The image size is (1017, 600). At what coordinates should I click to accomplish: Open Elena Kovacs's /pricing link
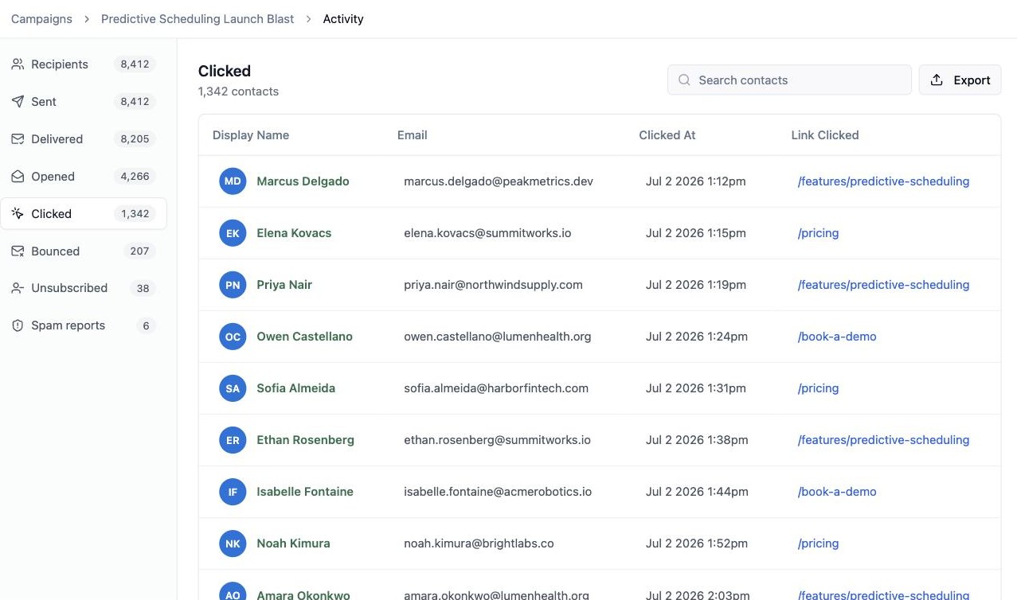pyautogui.click(x=818, y=233)
